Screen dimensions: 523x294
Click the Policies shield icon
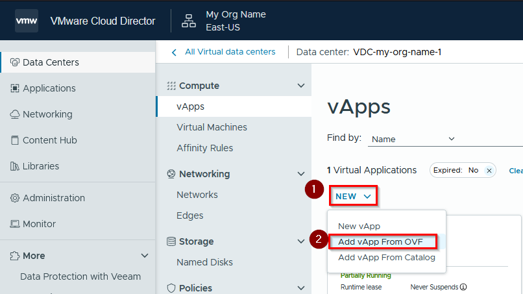171,288
